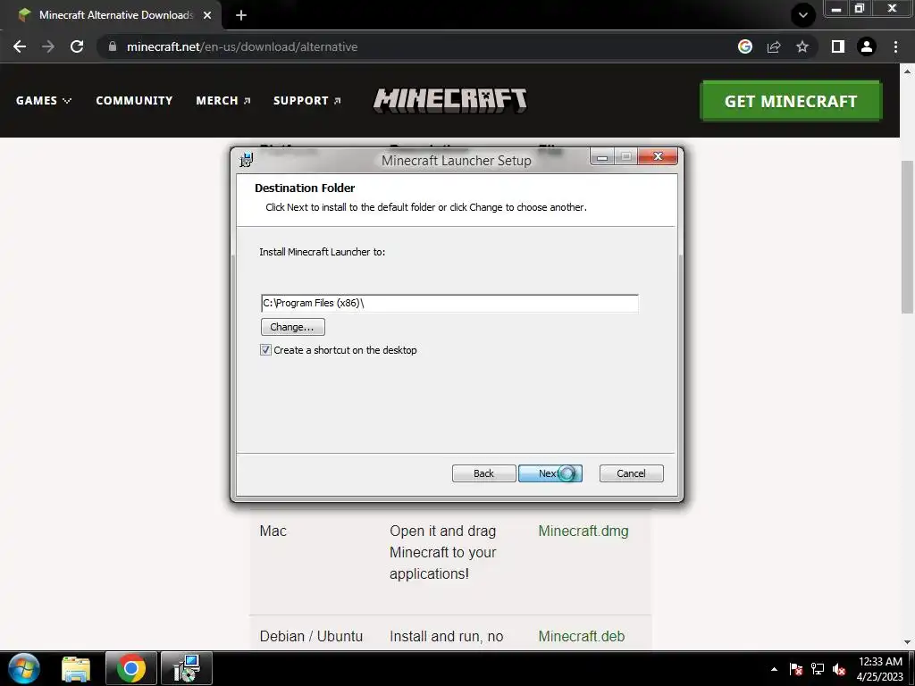Open the Chrome three-dot menu
The width and height of the screenshot is (915, 686).
coord(895,46)
